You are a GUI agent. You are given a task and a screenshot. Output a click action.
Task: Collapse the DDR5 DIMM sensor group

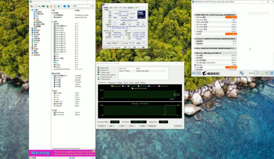(x=194, y=15)
